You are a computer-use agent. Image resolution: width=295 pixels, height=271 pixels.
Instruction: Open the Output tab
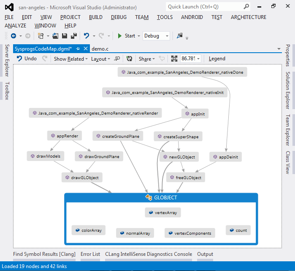[205, 254]
